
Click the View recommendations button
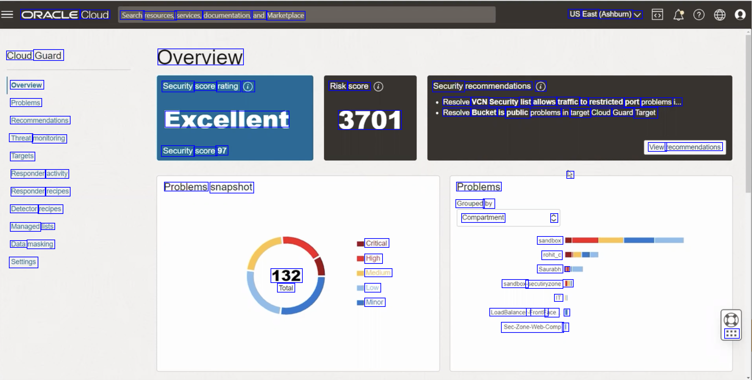(685, 147)
